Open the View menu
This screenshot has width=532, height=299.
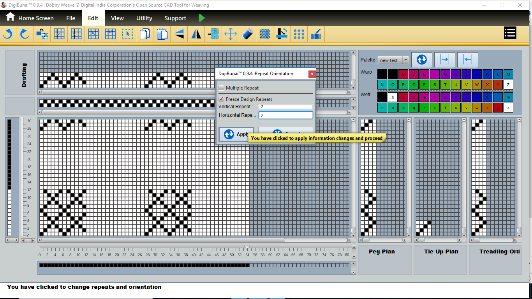(117, 18)
